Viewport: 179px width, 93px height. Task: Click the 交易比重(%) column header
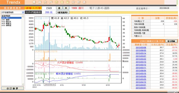[x=157, y=44]
